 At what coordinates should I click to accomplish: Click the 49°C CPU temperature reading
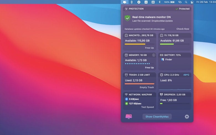(x=186, y=75)
